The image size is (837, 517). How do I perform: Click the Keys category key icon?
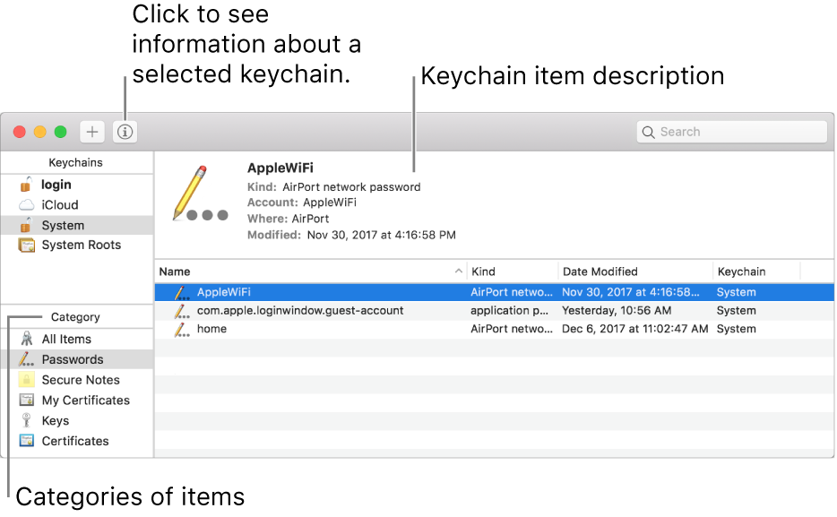coord(26,420)
